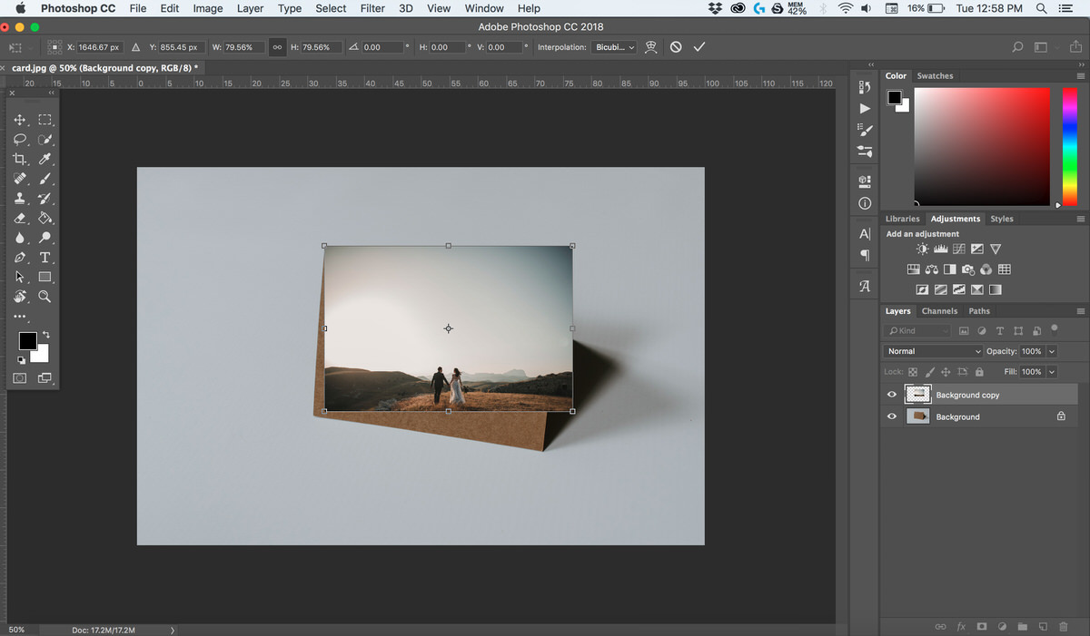Expand the layer Opacity slider dropdown
1090x636 pixels.
pyautogui.click(x=1052, y=351)
